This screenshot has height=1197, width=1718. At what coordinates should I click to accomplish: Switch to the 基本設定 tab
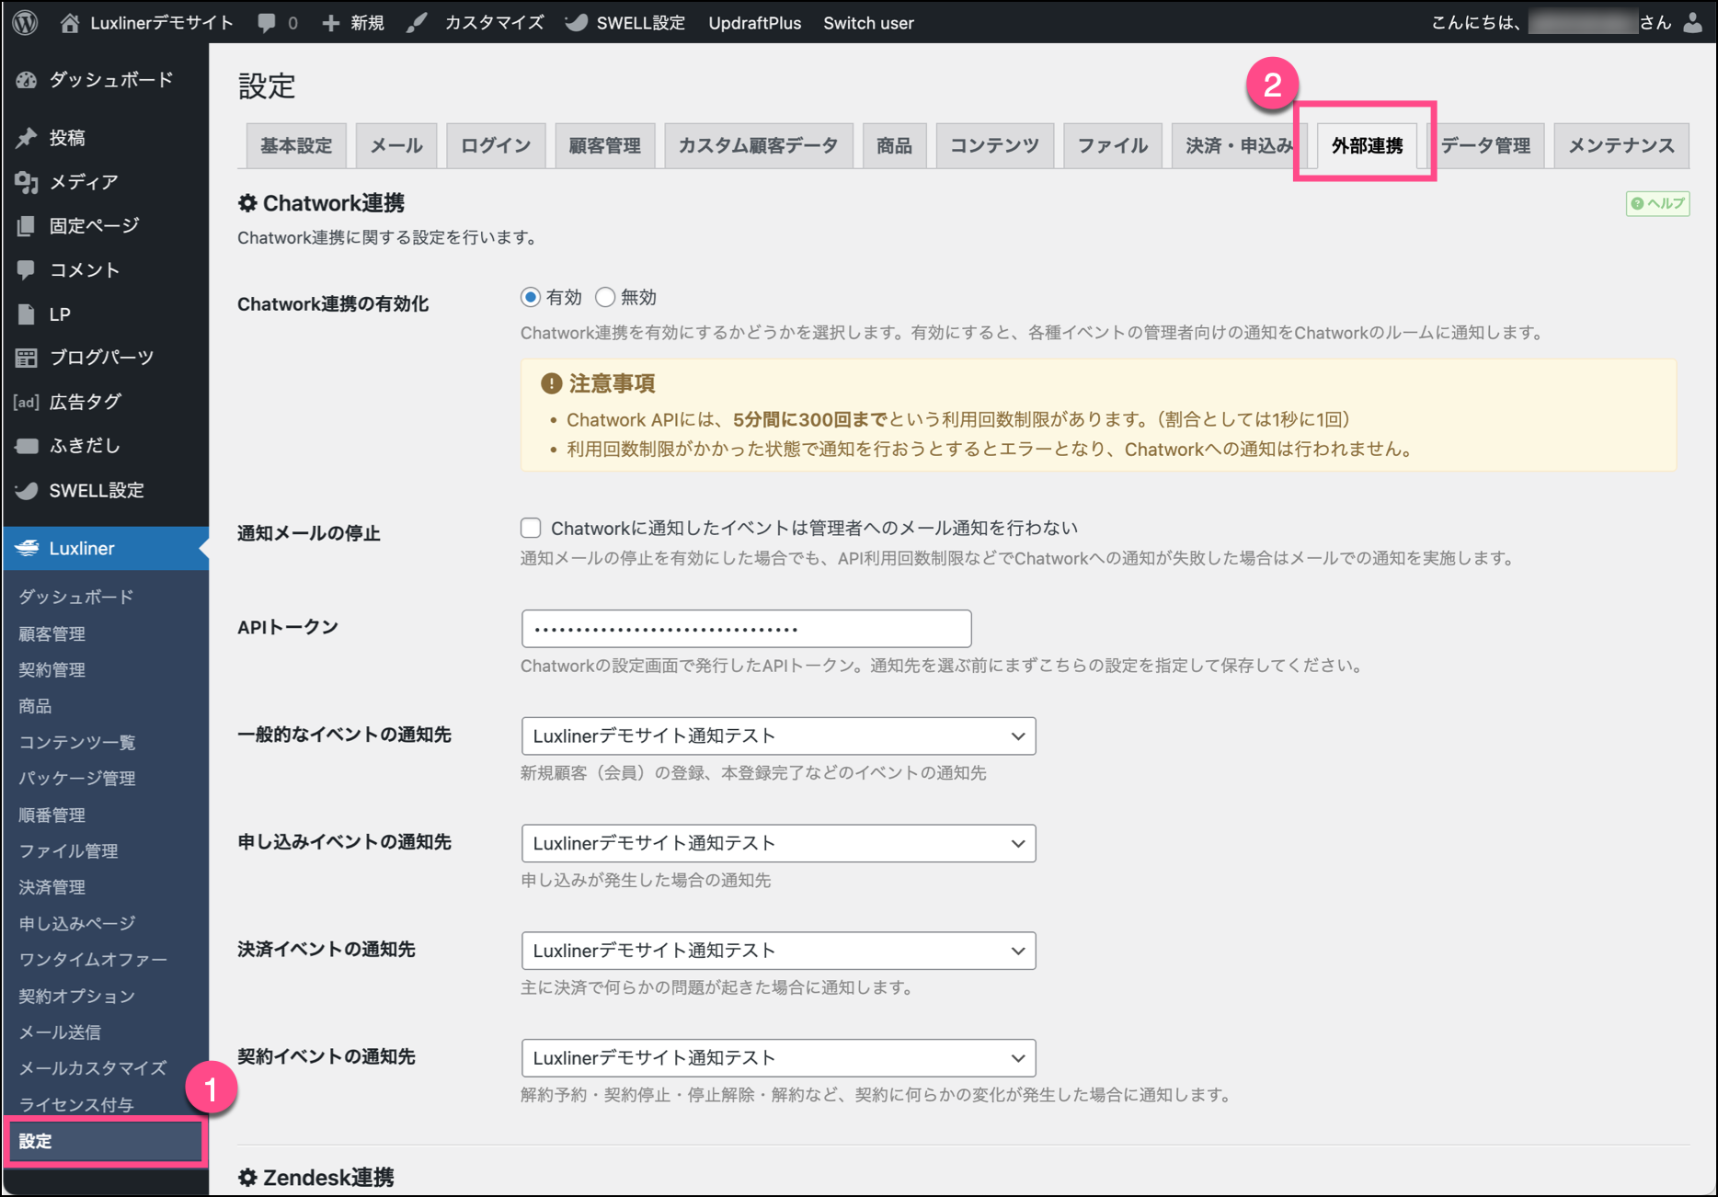click(x=296, y=145)
